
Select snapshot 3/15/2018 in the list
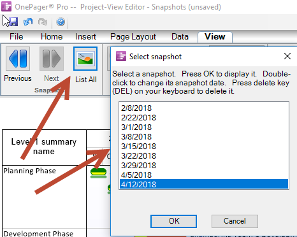(x=204, y=147)
